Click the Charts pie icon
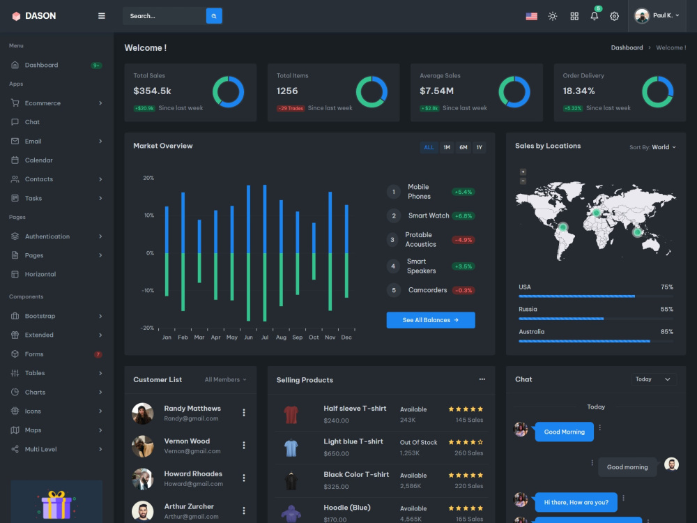 tap(15, 392)
